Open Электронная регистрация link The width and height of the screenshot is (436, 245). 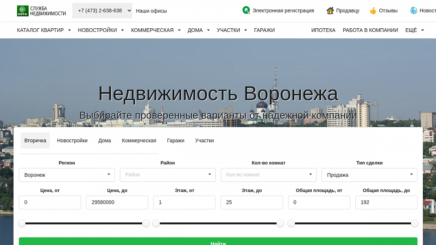(283, 10)
